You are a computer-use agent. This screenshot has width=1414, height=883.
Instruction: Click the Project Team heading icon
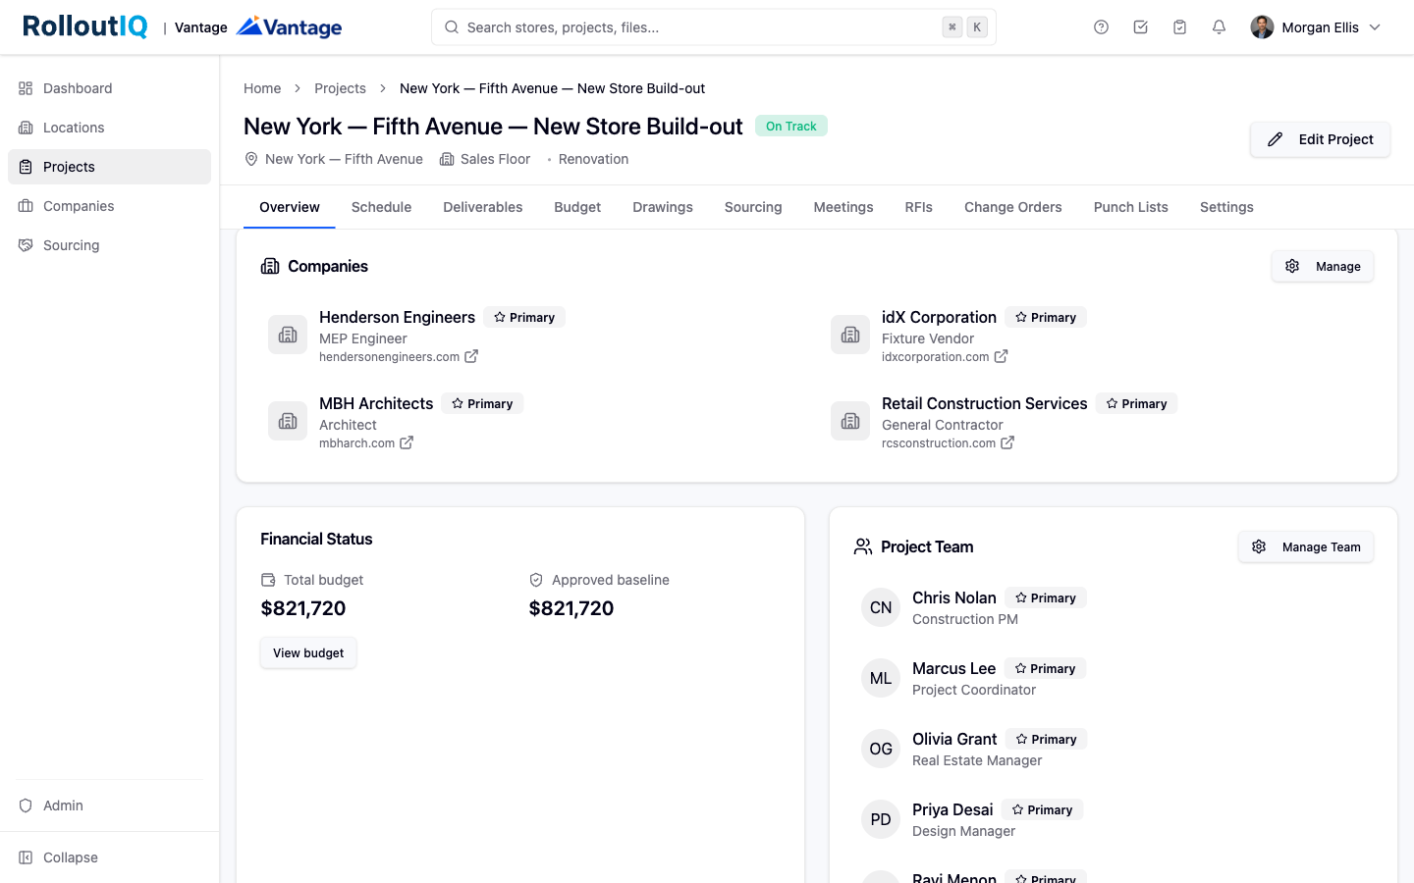pos(863,546)
